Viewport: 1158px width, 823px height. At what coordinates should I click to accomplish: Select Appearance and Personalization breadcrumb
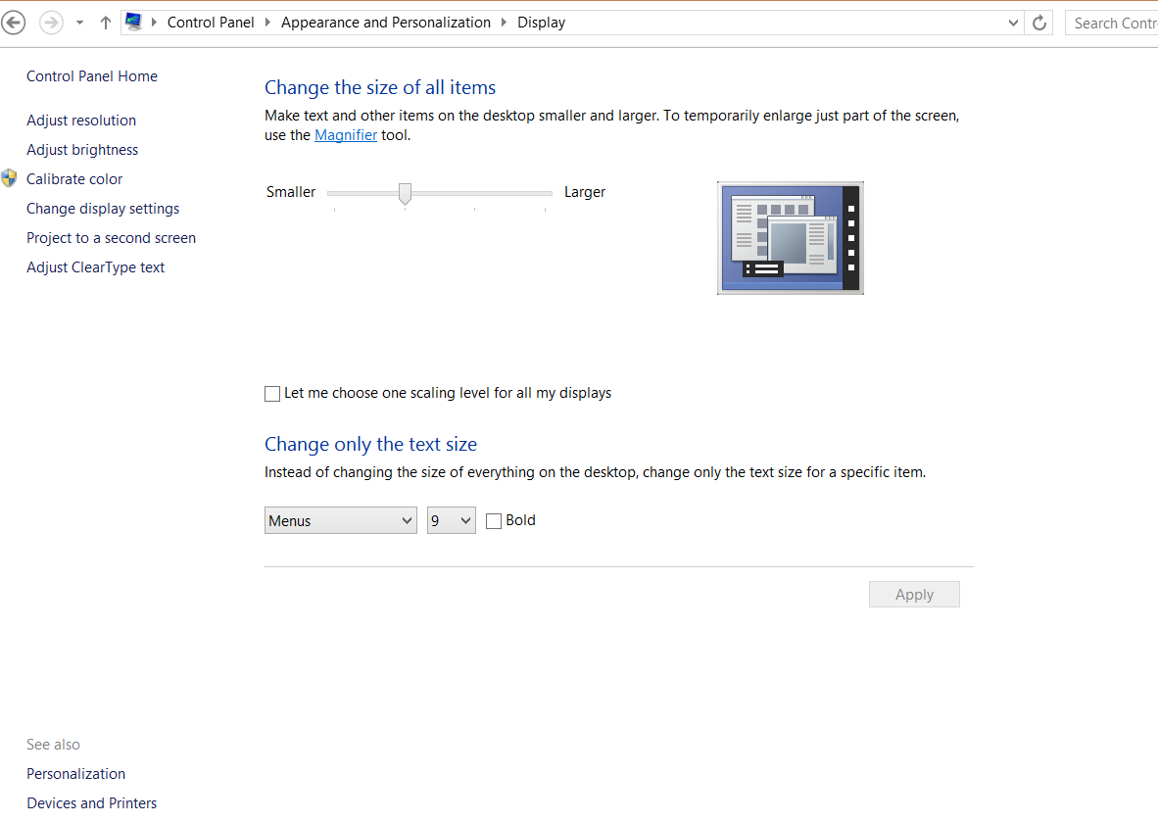pyautogui.click(x=385, y=23)
